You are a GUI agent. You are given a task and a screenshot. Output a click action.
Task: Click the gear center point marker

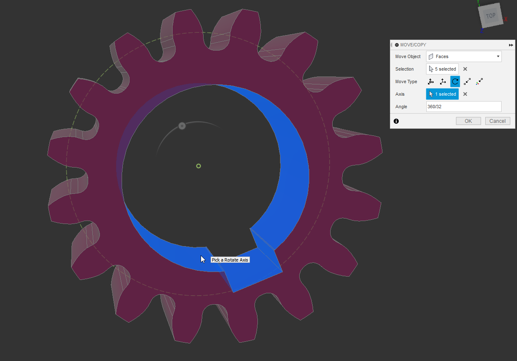(x=199, y=166)
